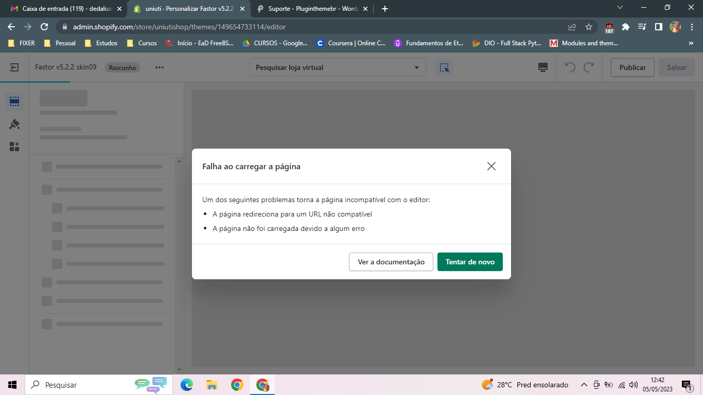Reload the current page
Screen dimensions: 703x395
[x=44, y=27]
